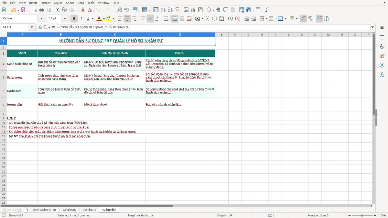The image size is (388, 218).
Task: Export directly as PDF icon
Action: [35, 10]
